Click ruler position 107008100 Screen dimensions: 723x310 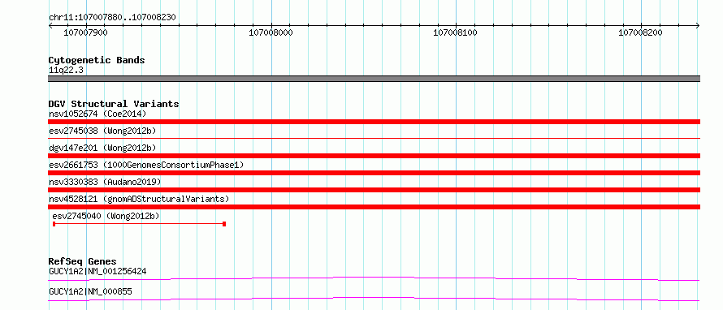pos(456,32)
